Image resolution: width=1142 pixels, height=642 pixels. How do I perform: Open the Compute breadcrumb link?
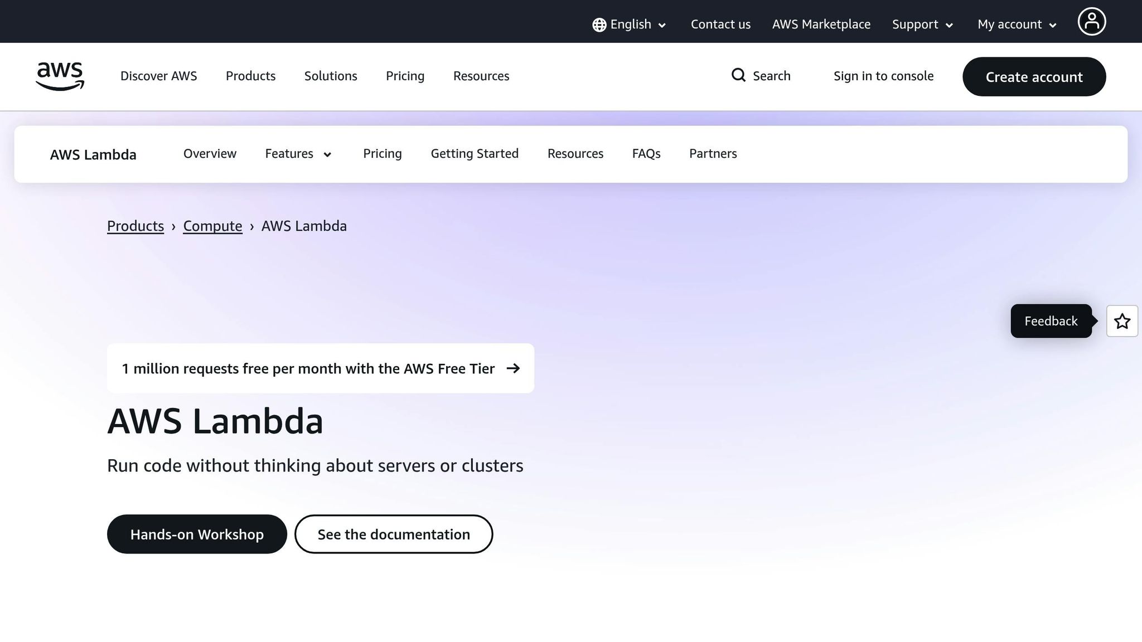click(212, 226)
